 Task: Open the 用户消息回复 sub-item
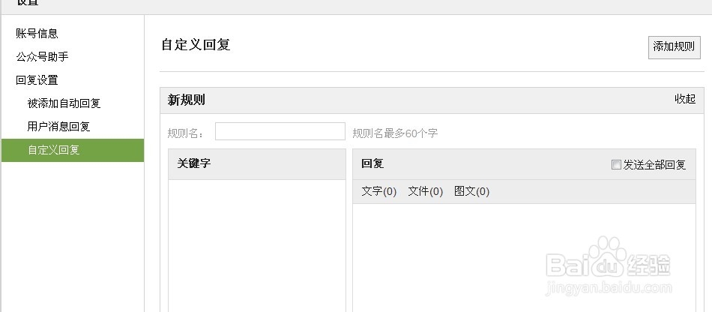pyautogui.click(x=58, y=127)
